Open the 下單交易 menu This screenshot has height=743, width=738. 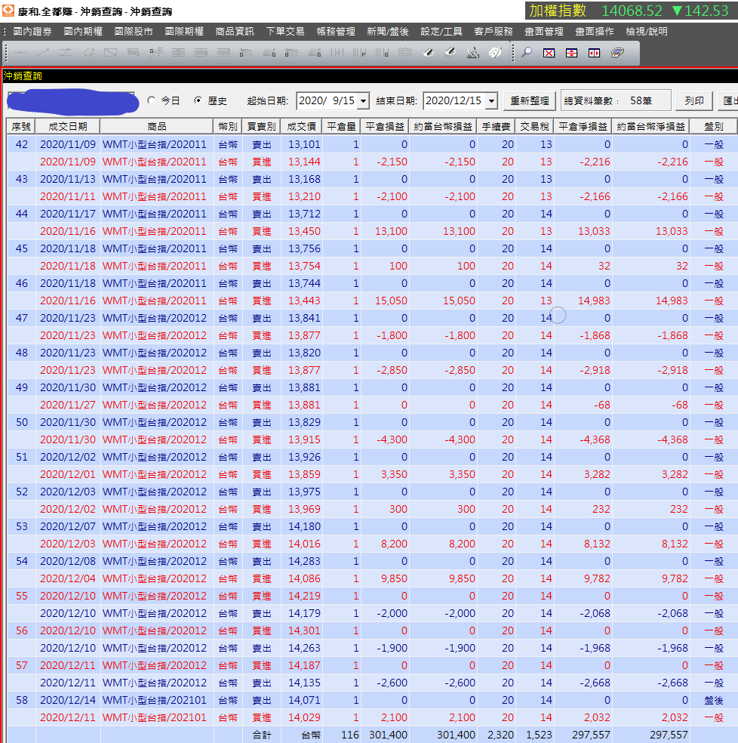click(285, 31)
